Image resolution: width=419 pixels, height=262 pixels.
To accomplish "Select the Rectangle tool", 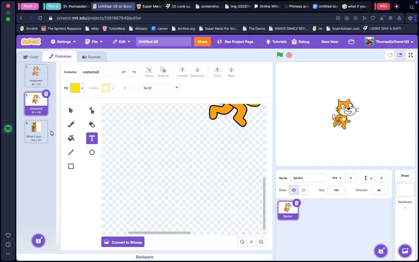I will click(71, 166).
